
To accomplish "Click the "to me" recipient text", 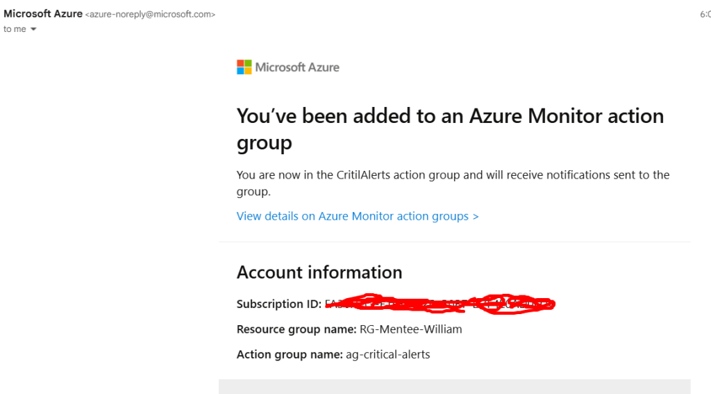I will 15,29.
